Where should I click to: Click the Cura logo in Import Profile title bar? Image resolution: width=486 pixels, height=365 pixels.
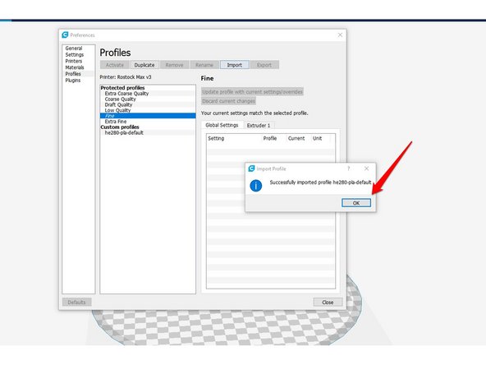click(251, 169)
